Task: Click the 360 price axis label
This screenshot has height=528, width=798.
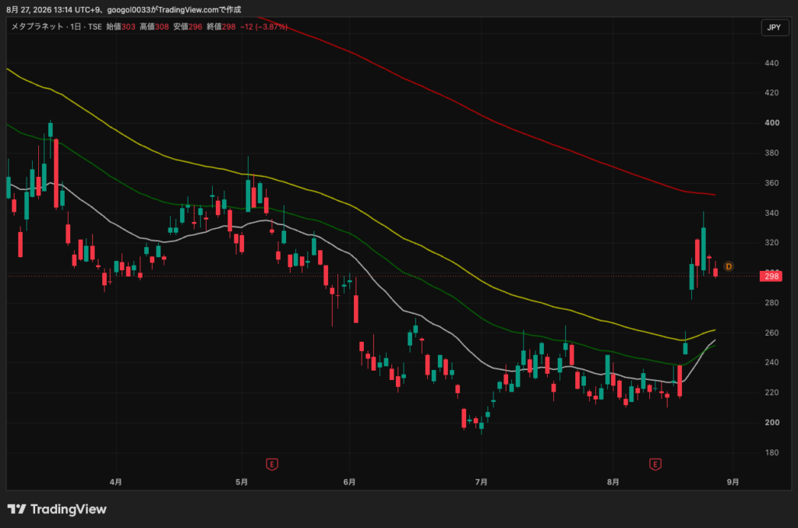Action: (772, 182)
